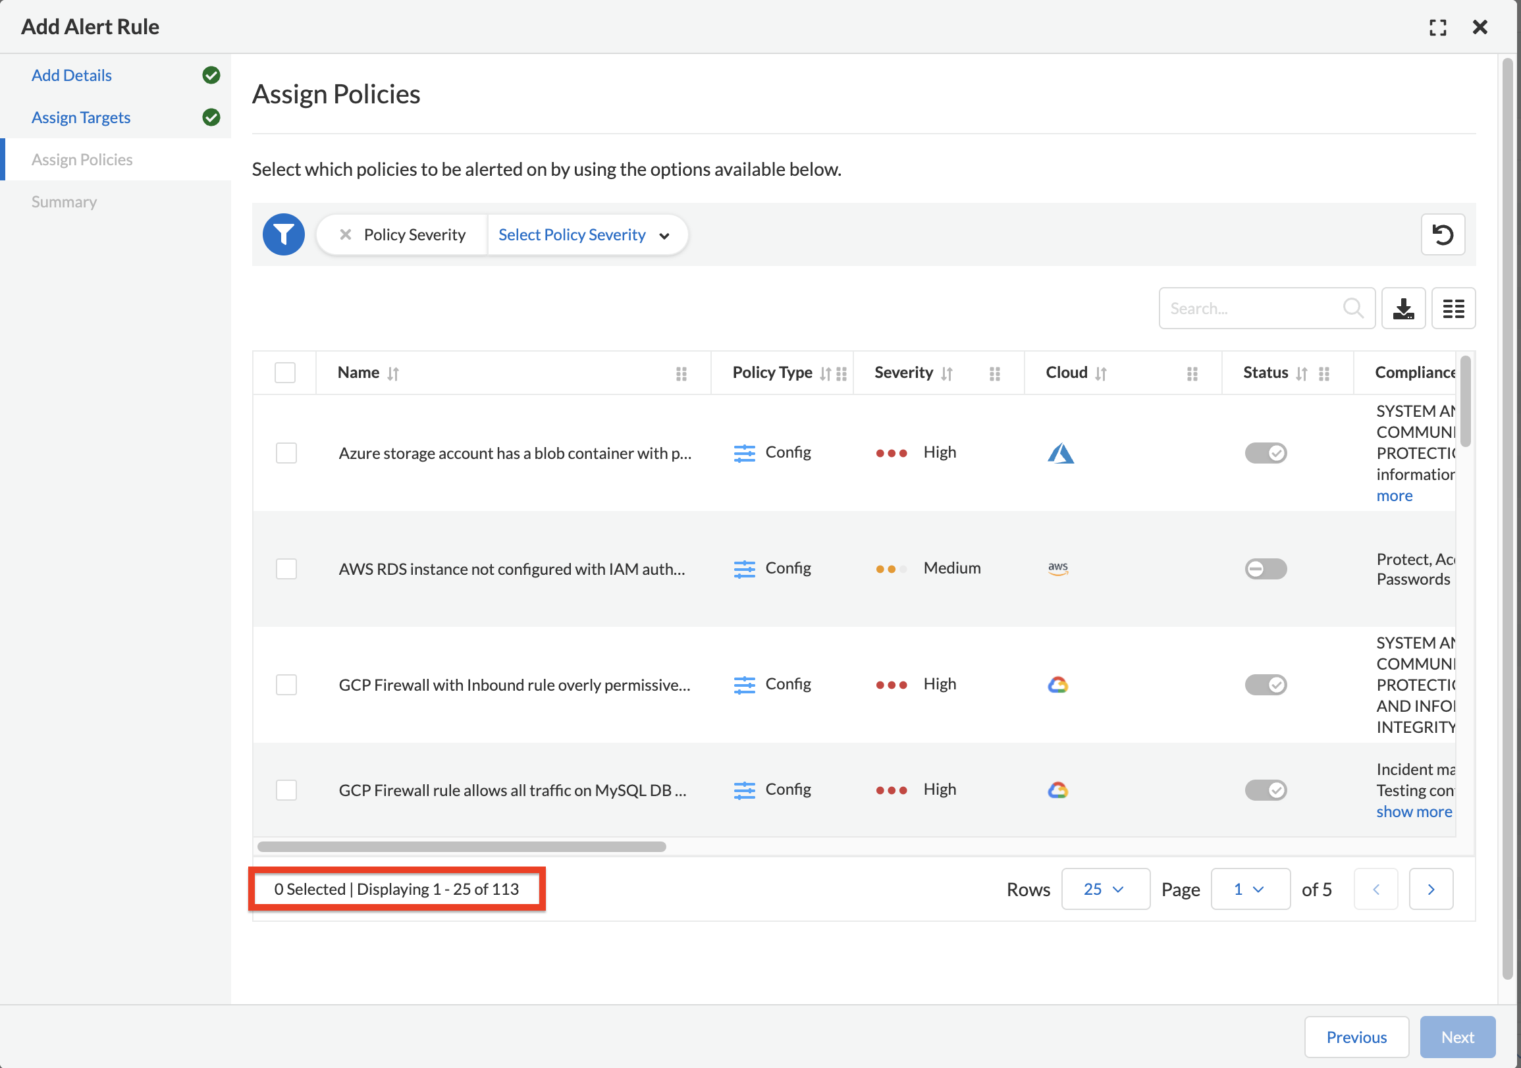This screenshot has width=1521, height=1068.
Task: Remove the Policy Severity filter with X
Action: pos(345,234)
